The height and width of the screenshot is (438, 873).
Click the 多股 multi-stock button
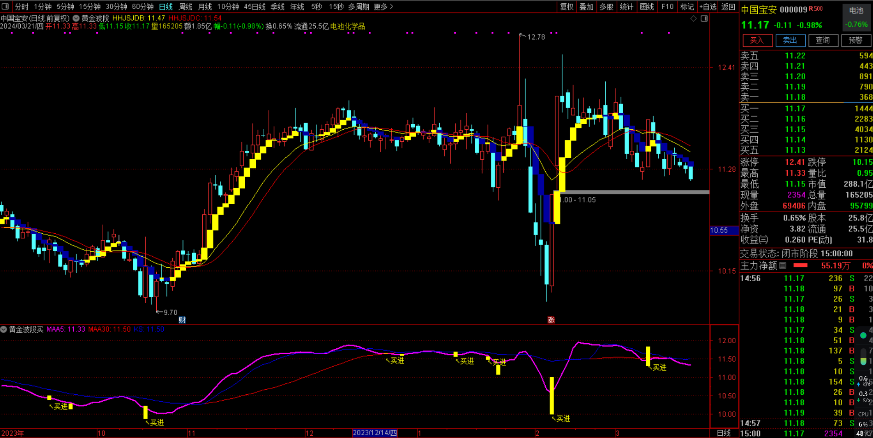coord(607,6)
